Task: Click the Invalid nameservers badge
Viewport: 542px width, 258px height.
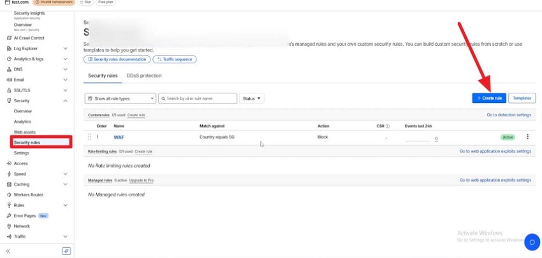Action: point(53,2)
